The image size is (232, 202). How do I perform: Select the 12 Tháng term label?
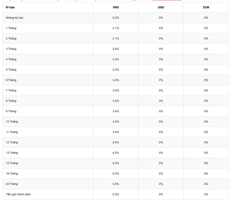pos(12,142)
